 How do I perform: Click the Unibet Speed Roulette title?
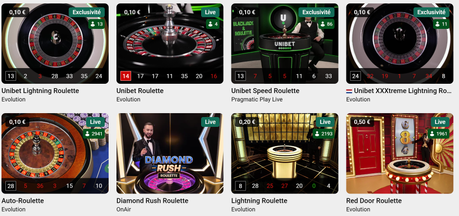click(265, 91)
